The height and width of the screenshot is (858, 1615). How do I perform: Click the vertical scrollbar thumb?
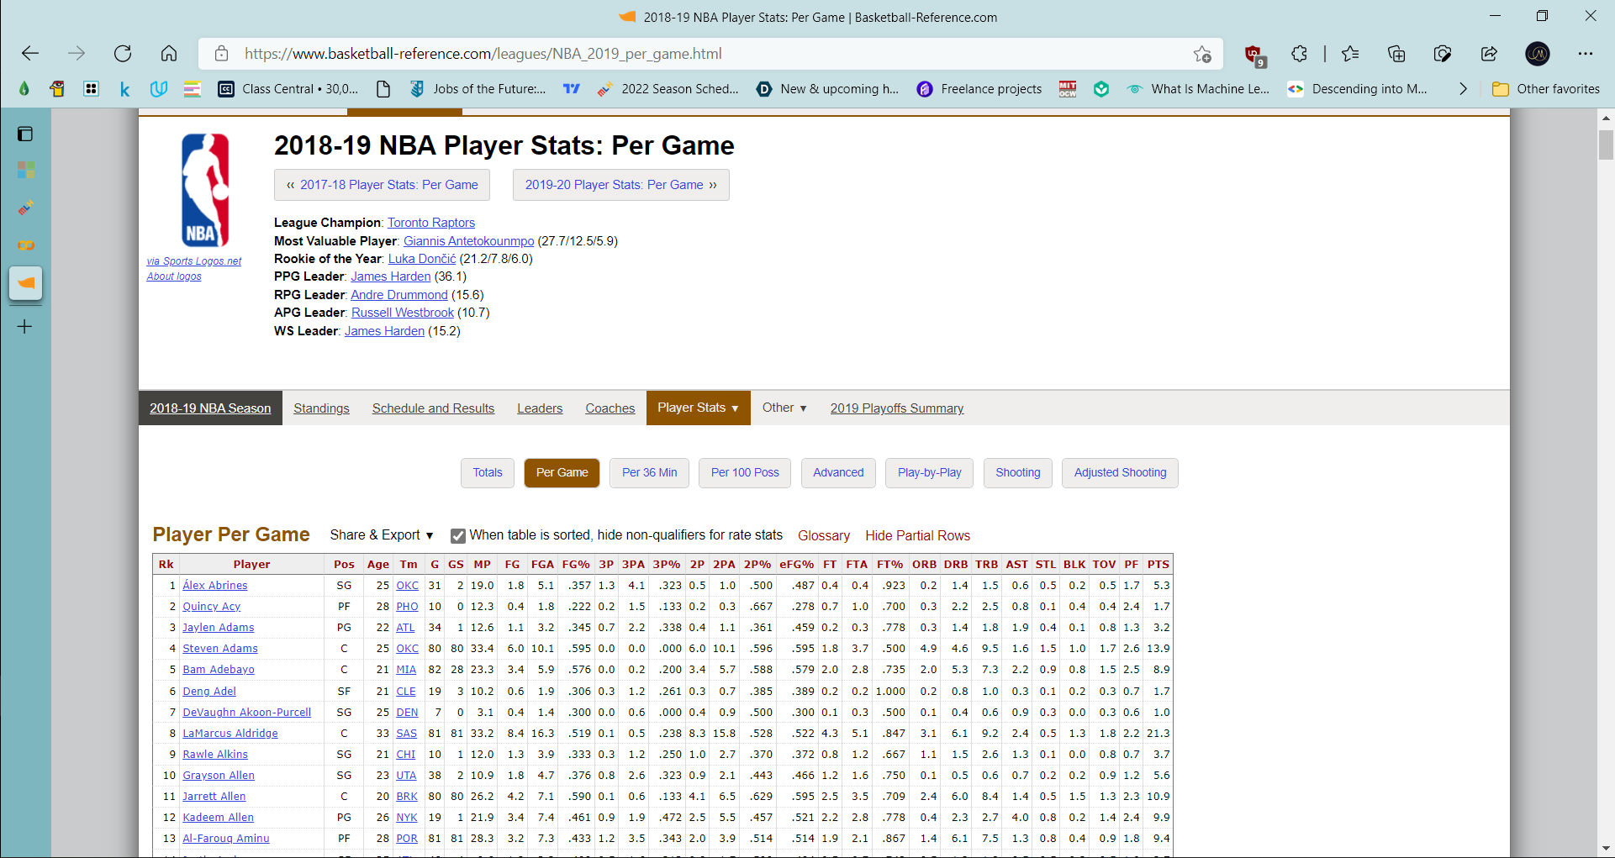(x=1606, y=145)
